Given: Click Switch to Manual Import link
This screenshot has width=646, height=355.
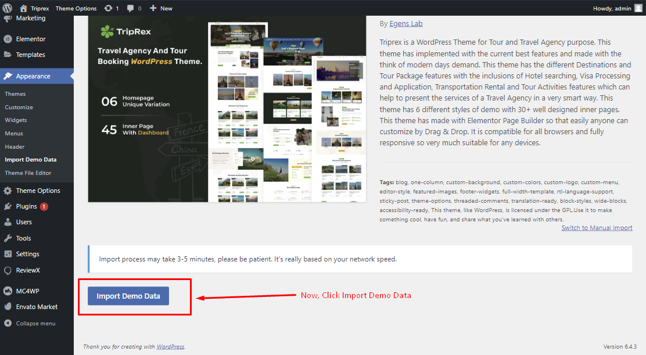Looking at the screenshot, I should coord(597,228).
